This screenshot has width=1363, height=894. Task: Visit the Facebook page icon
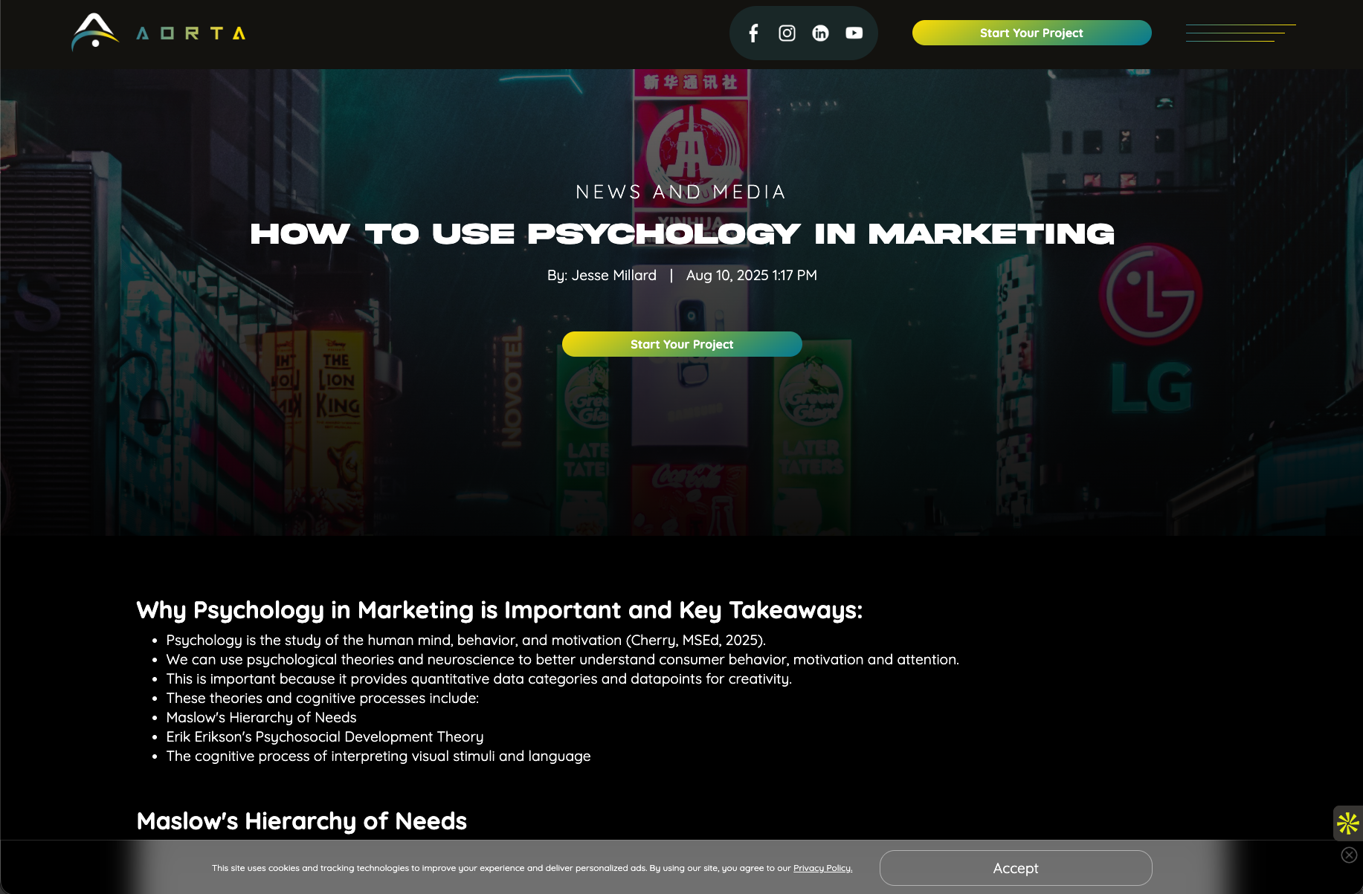coord(753,33)
